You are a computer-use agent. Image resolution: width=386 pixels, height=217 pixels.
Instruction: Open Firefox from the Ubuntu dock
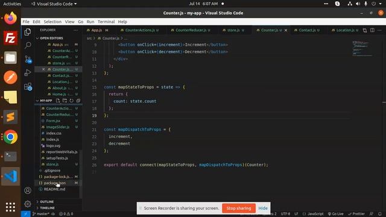tap(10, 18)
